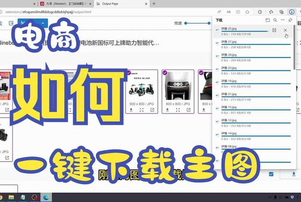Download the scooter front-panel image
Image resolution: width=301 pixels, height=202 pixels.
click(167, 110)
